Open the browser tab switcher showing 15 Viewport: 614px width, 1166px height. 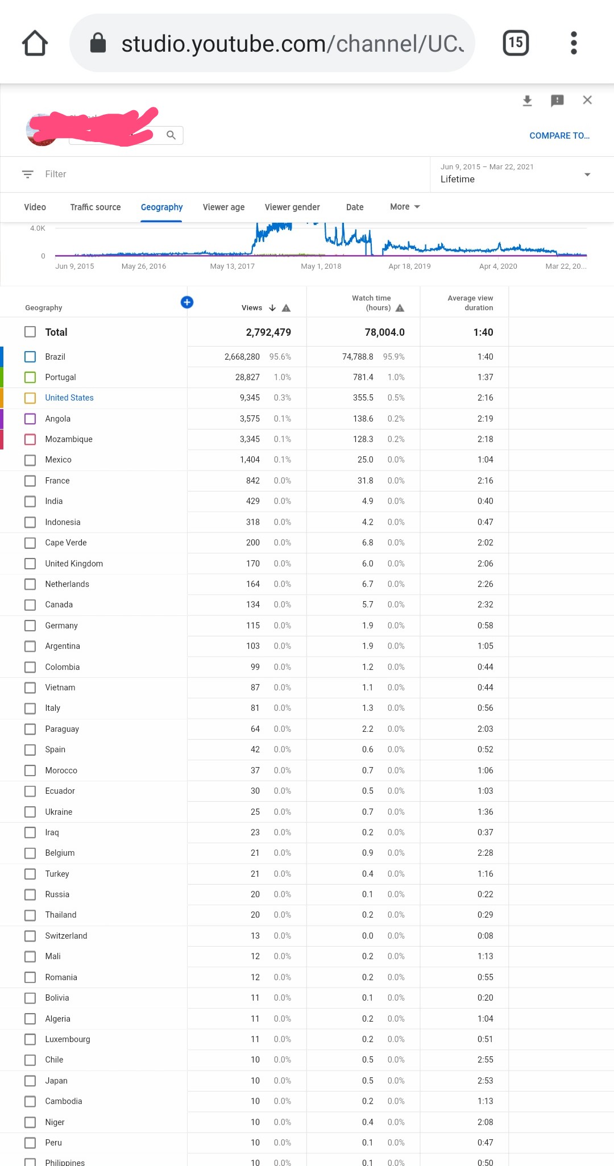tap(516, 43)
